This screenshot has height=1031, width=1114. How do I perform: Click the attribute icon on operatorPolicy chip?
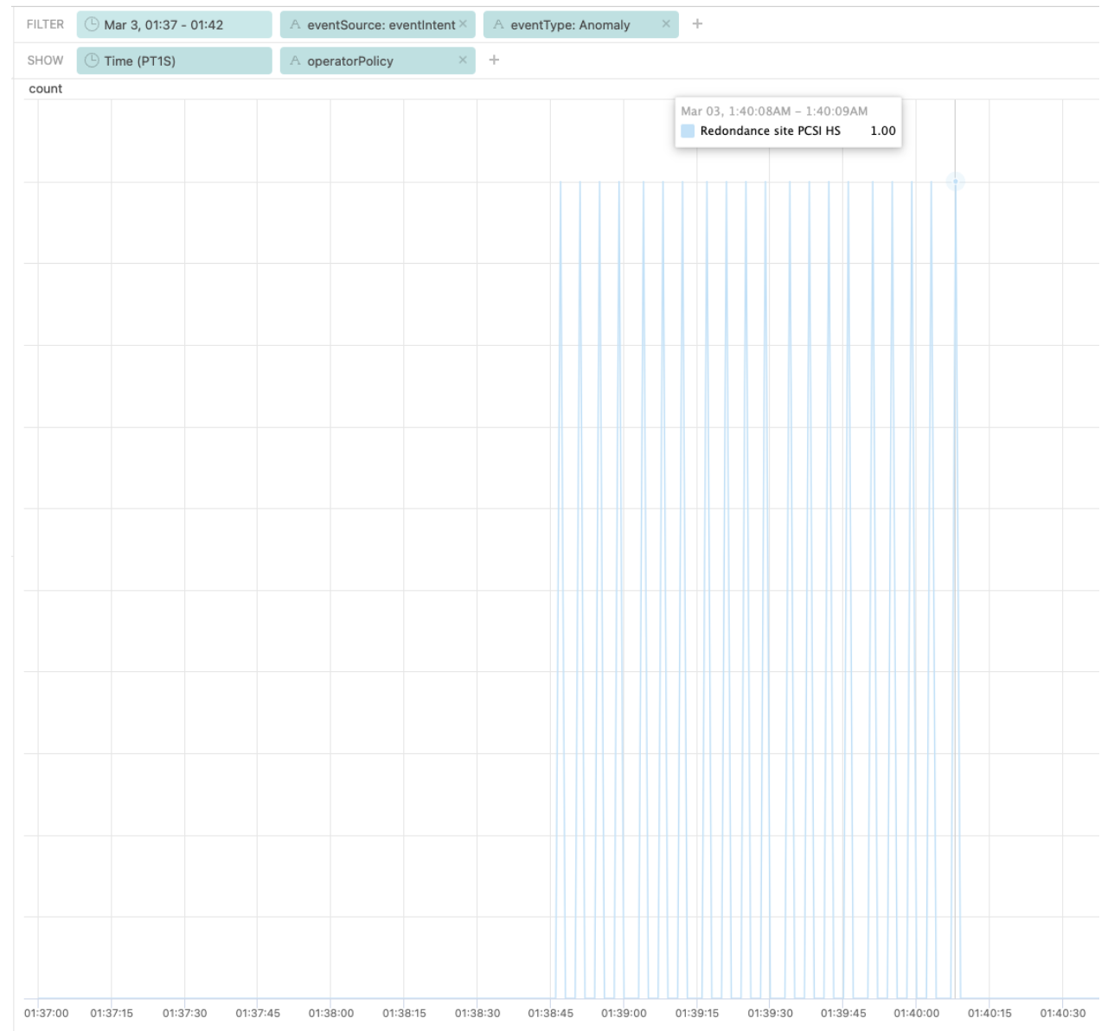pyautogui.click(x=296, y=61)
